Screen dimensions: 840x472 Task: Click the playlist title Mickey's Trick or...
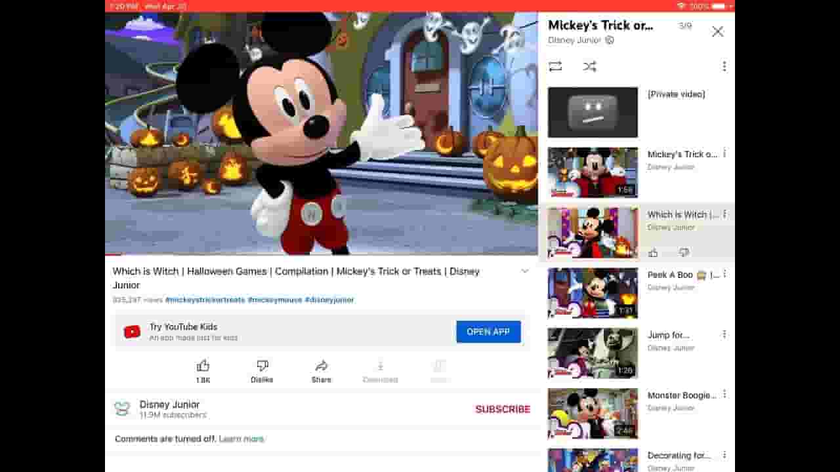click(600, 26)
